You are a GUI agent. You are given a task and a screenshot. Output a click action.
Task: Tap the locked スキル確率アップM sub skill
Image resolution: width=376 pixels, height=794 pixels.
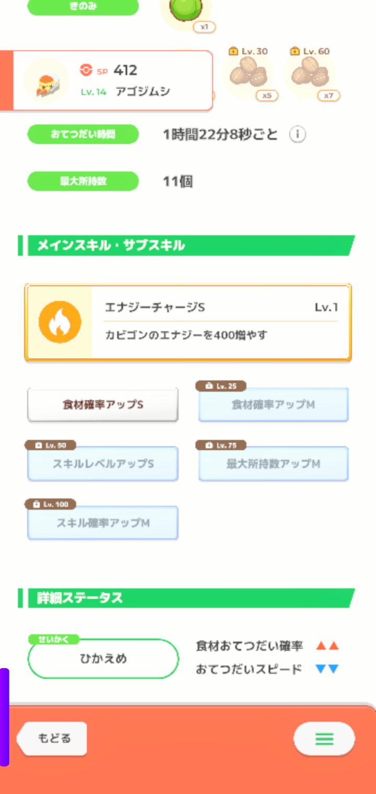pos(103,523)
